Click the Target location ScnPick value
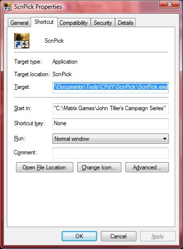The image size is (183, 249). coord(62,74)
